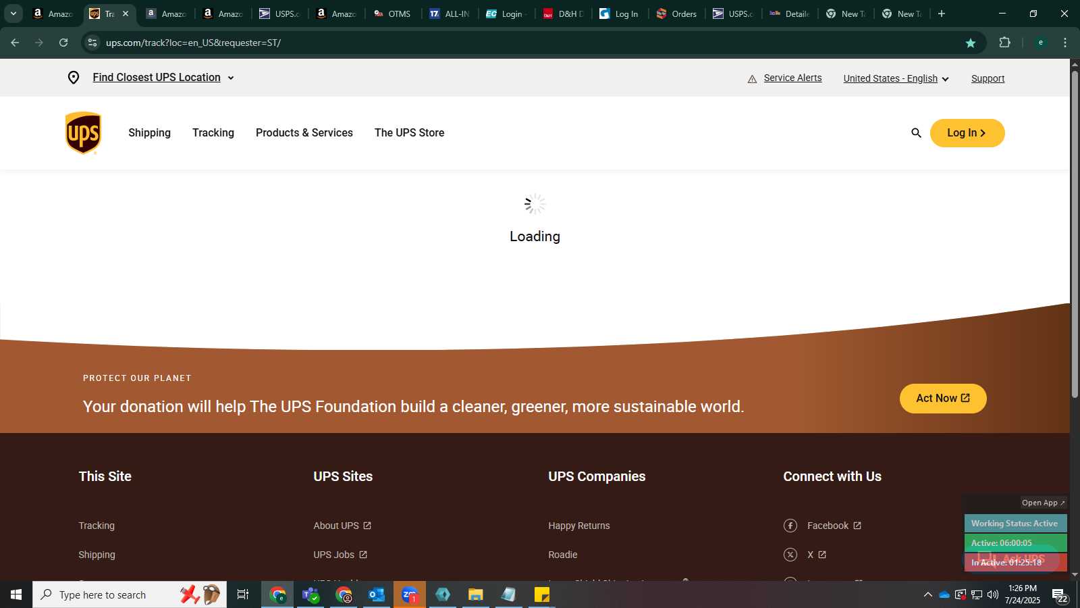This screenshot has height=608, width=1080.
Task: Open The UPS Store menu
Action: point(410,133)
